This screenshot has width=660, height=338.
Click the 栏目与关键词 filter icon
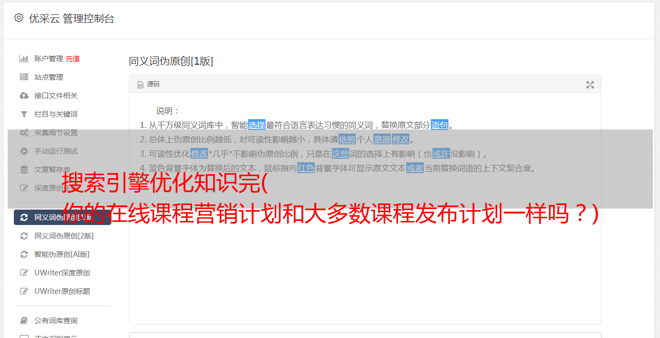click(x=24, y=114)
